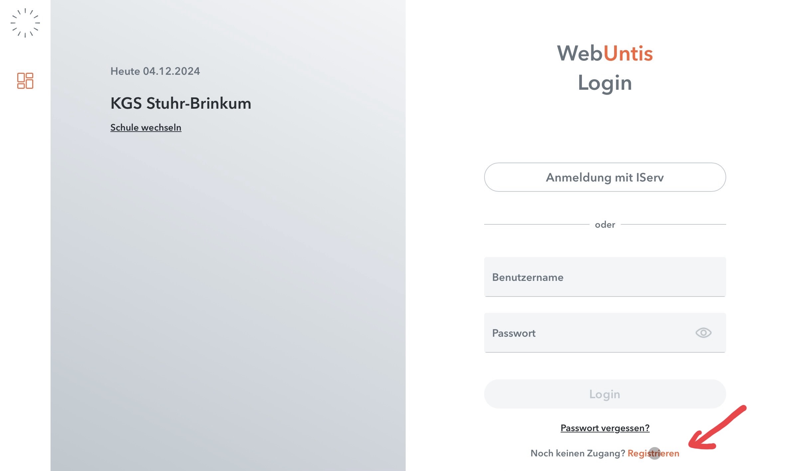Sign in via 'Anmeldung mit IServ' button
The image size is (804, 471).
605,177
